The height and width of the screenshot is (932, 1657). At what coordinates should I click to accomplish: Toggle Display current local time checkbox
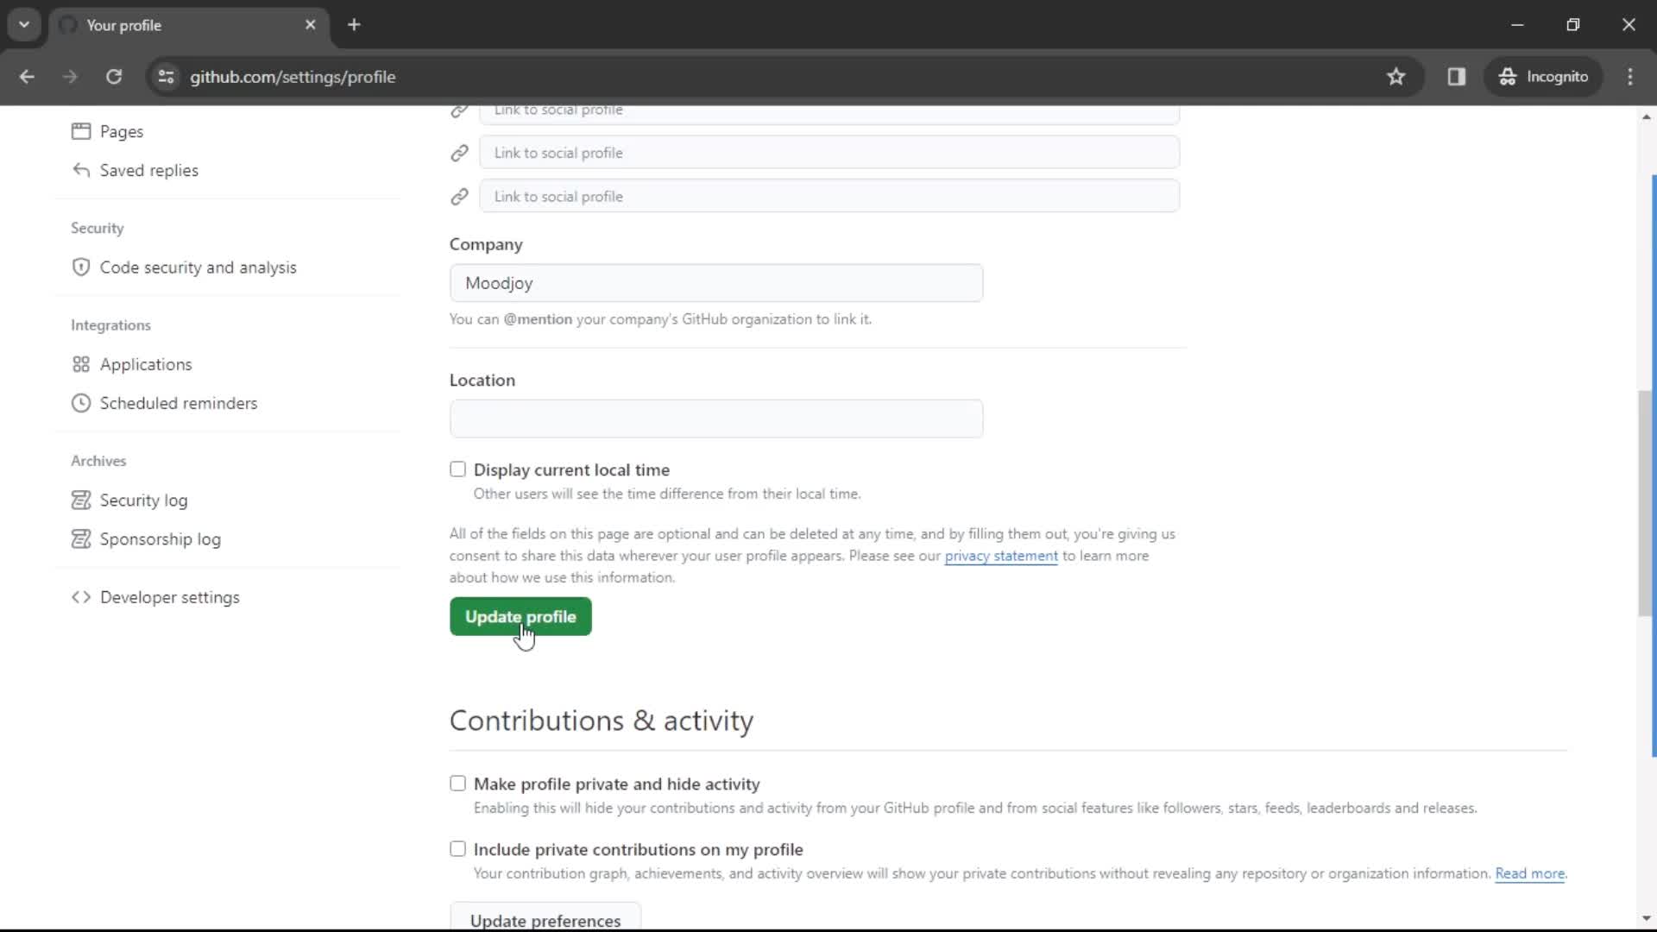pos(457,469)
